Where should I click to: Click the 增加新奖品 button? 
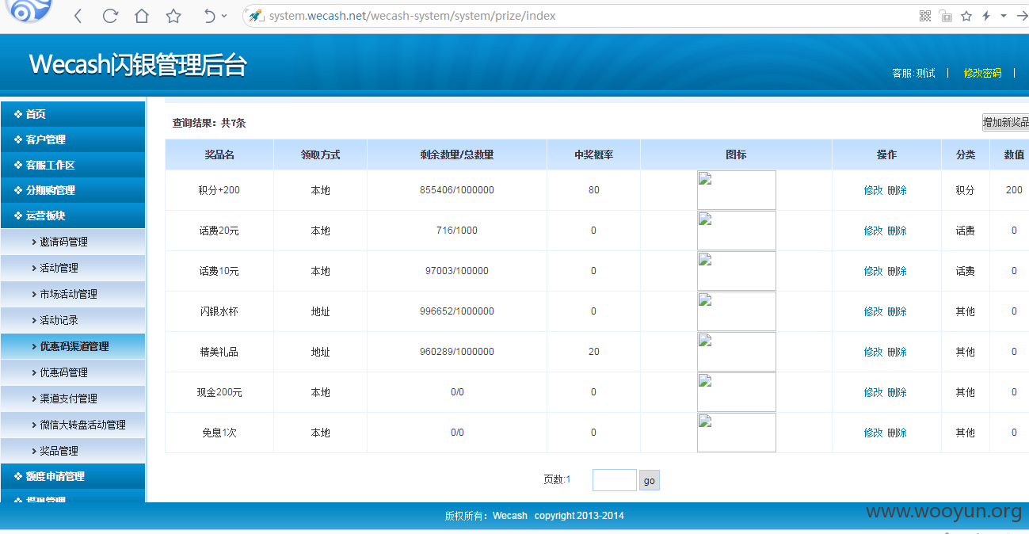(x=1005, y=122)
